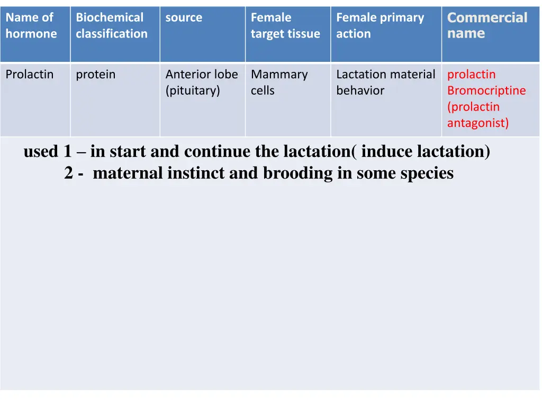Viewport: 542px width, 406px height.
Task: Click the 'Prolactin' hormone name cell
Action: coord(35,100)
